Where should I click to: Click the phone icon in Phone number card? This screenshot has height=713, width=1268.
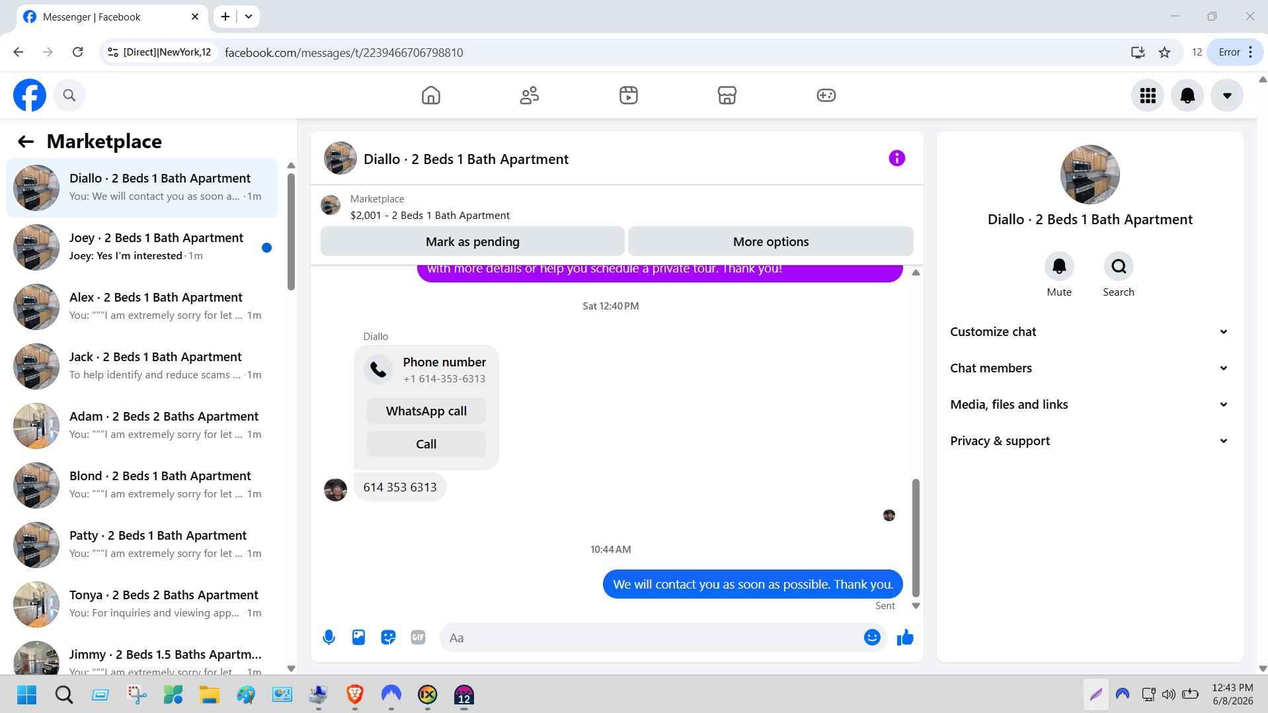tap(378, 370)
